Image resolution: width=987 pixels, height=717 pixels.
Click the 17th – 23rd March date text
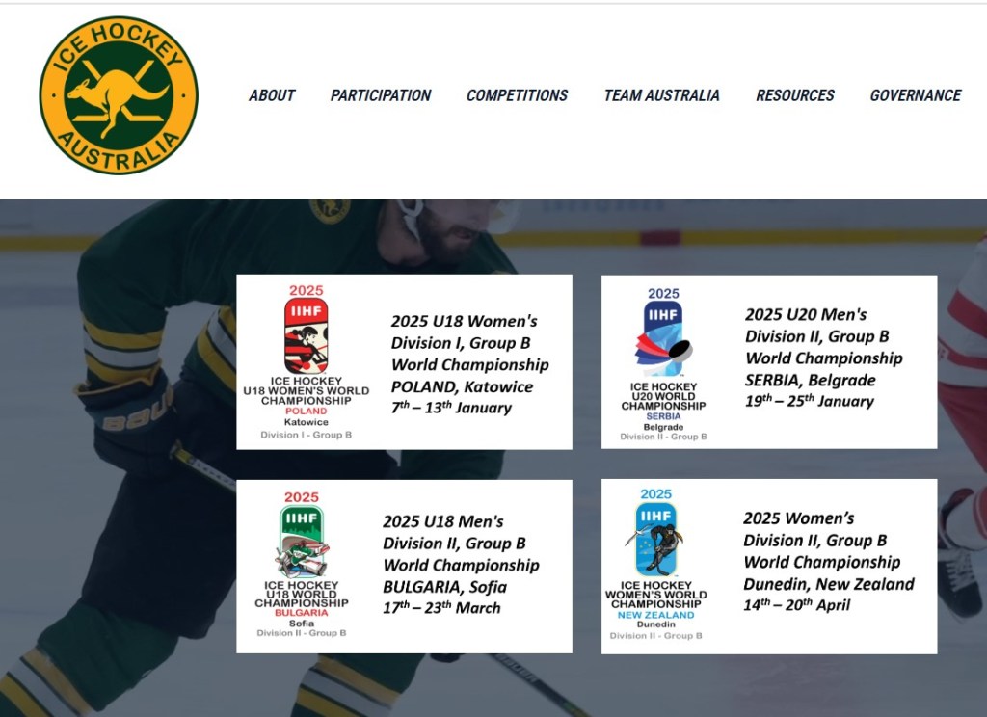(x=441, y=607)
